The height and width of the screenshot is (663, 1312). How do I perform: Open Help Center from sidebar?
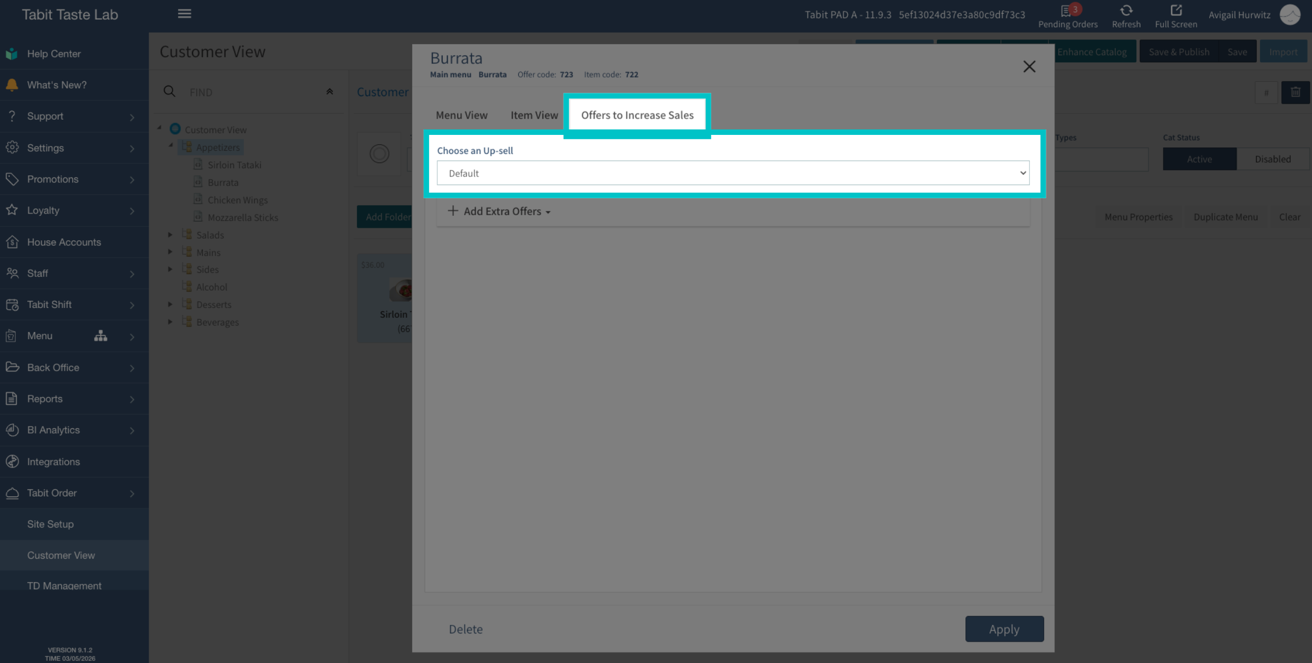click(74, 54)
